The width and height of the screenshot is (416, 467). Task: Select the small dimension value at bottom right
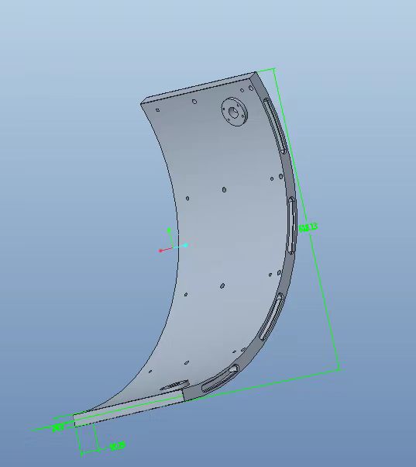point(117,447)
